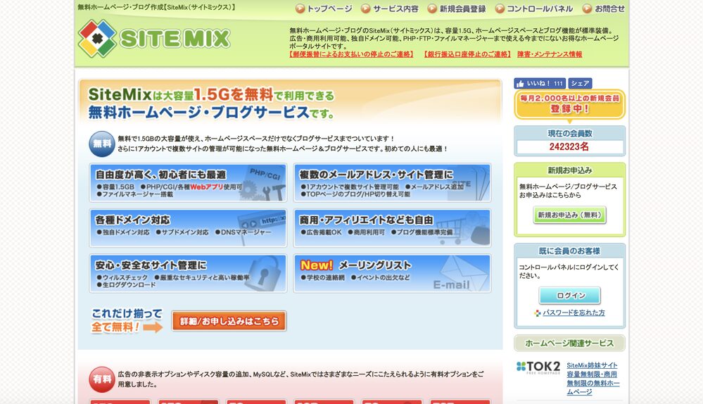Image resolution: width=703 pixels, height=404 pixels.
Task: Click the Facebook いいね thumbs-up button
Action: tap(539, 83)
